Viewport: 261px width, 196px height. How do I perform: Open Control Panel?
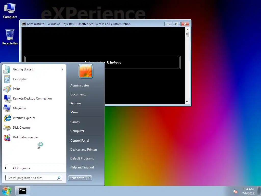(x=80, y=141)
